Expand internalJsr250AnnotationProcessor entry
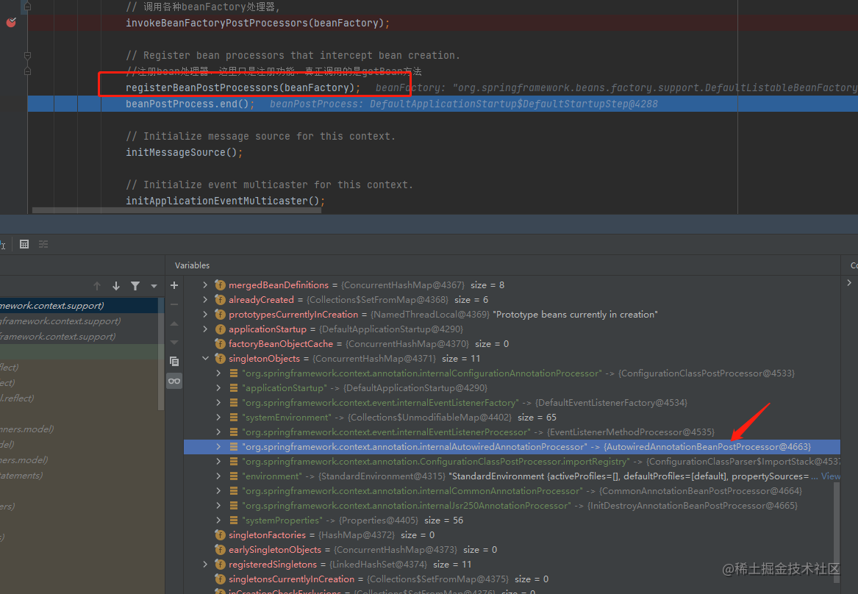 click(x=218, y=506)
